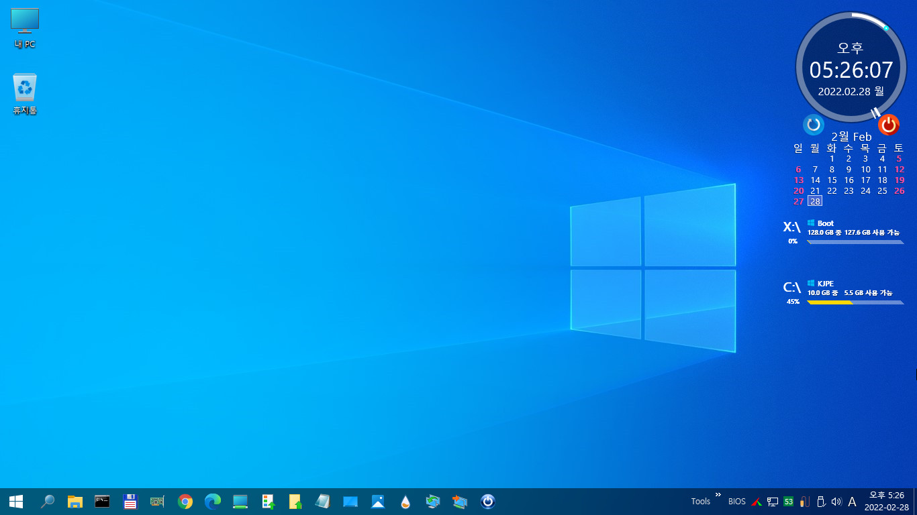Select day 28 in the calendar widget
Viewport: 917px width, 515px height.
pyautogui.click(x=815, y=201)
